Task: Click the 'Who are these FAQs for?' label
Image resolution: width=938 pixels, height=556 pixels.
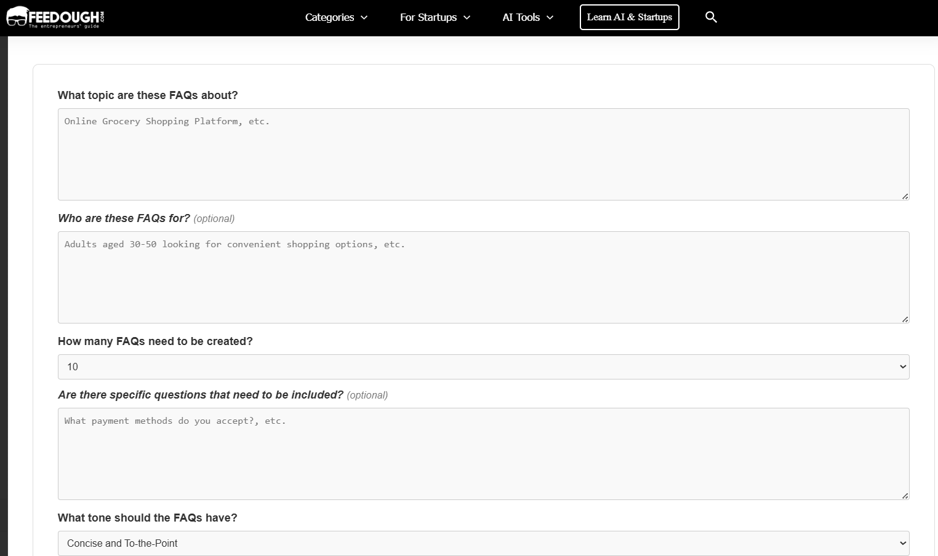Action: click(124, 218)
